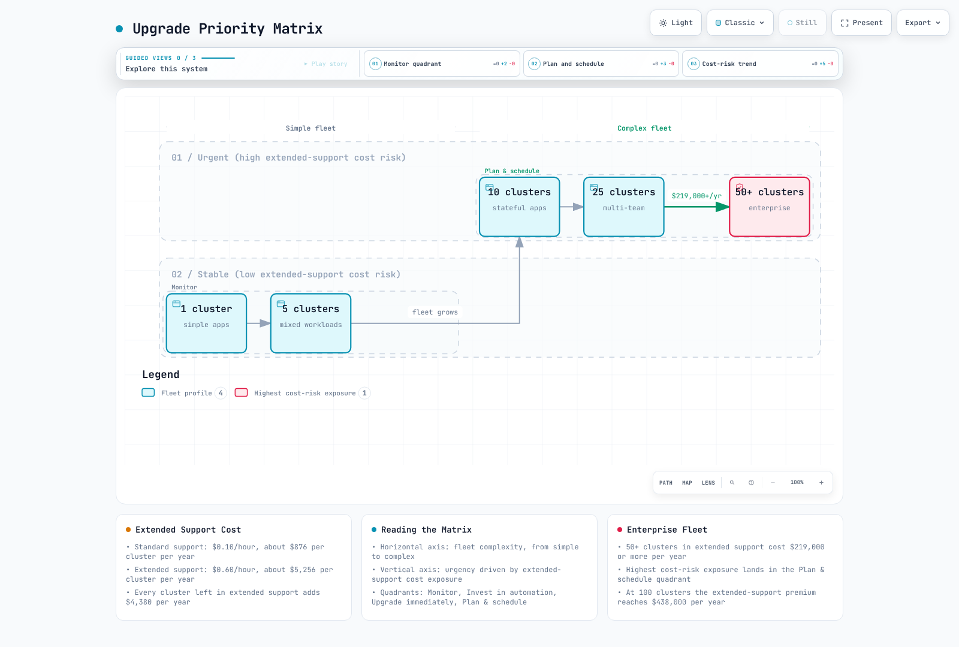This screenshot has width=959, height=647.
Task: Enter Present fullscreen mode
Action: point(861,23)
